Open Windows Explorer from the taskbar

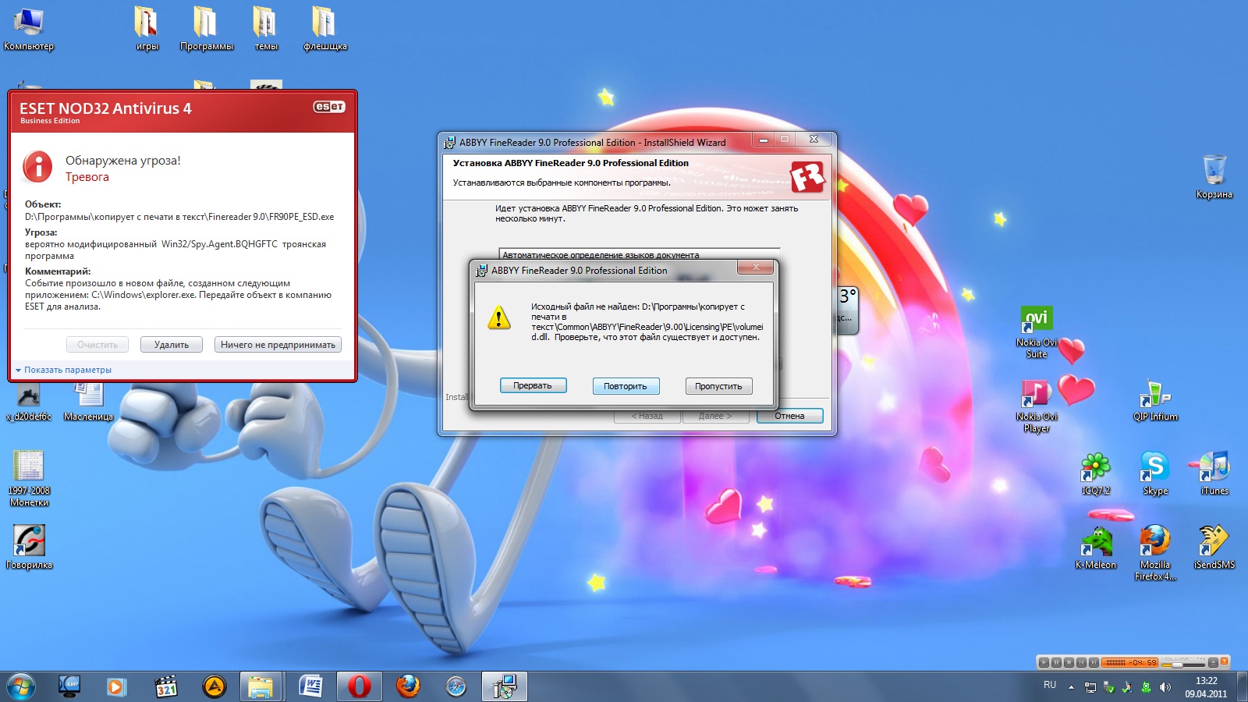261,686
